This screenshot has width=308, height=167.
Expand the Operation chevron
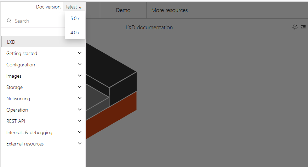80,109
